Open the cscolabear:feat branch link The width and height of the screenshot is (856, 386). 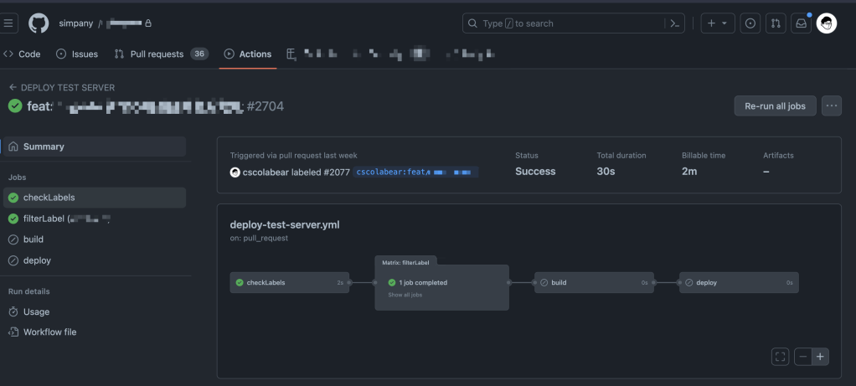click(x=416, y=172)
